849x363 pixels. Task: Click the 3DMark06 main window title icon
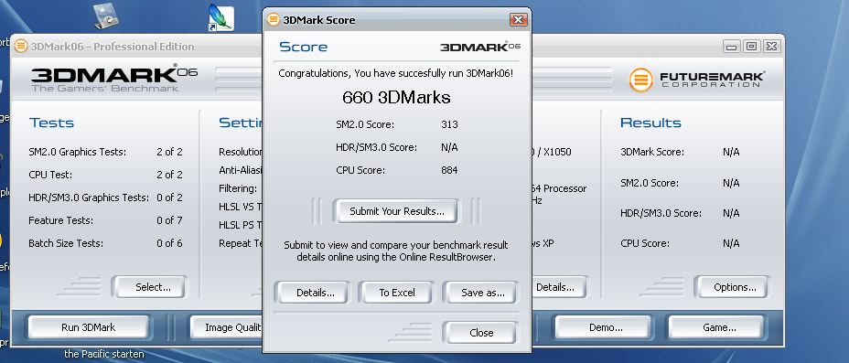tap(21, 46)
